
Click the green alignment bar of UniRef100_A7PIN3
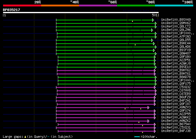[x=106, y=37]
